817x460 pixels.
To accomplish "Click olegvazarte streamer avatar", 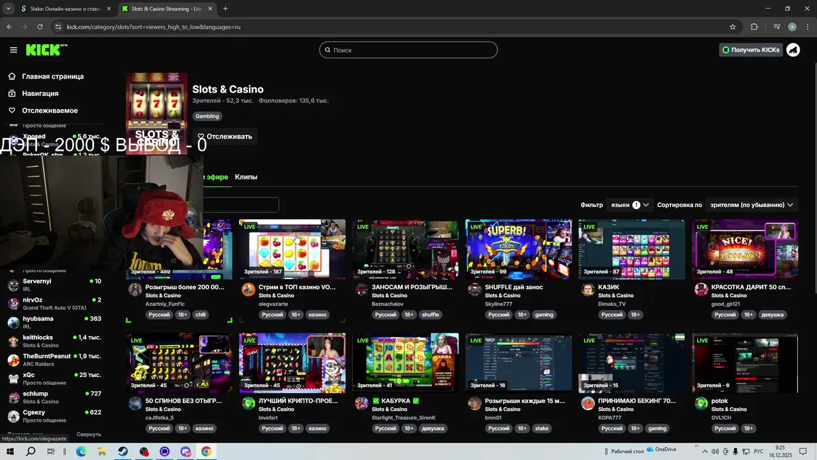I will tap(248, 289).
